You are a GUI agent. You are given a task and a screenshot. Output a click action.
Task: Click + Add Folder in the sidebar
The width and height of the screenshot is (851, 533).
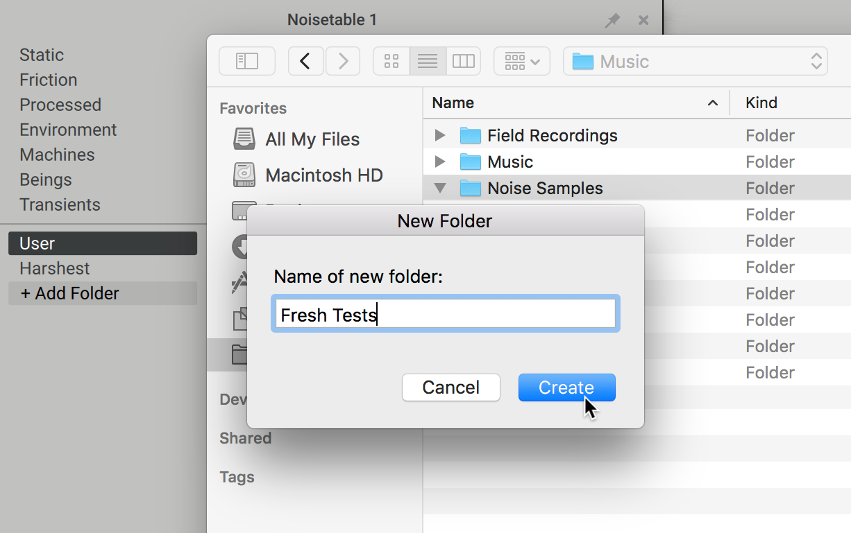tap(68, 293)
